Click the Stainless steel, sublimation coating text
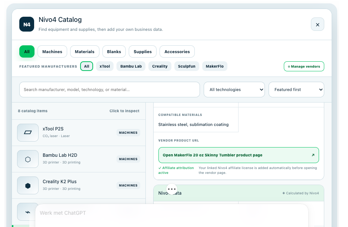348x227 pixels. tap(193, 124)
